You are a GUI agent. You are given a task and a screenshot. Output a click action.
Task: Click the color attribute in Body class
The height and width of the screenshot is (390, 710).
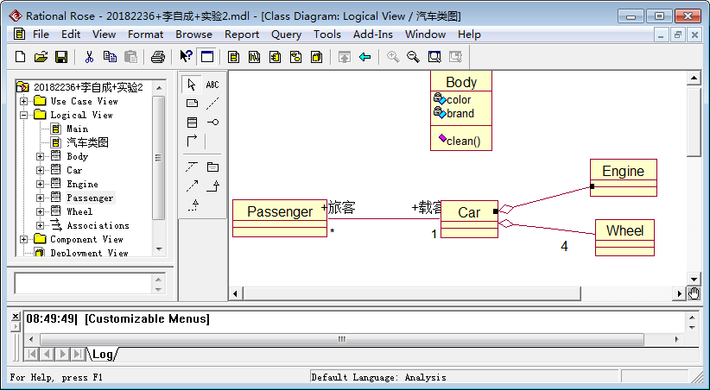coord(459,99)
